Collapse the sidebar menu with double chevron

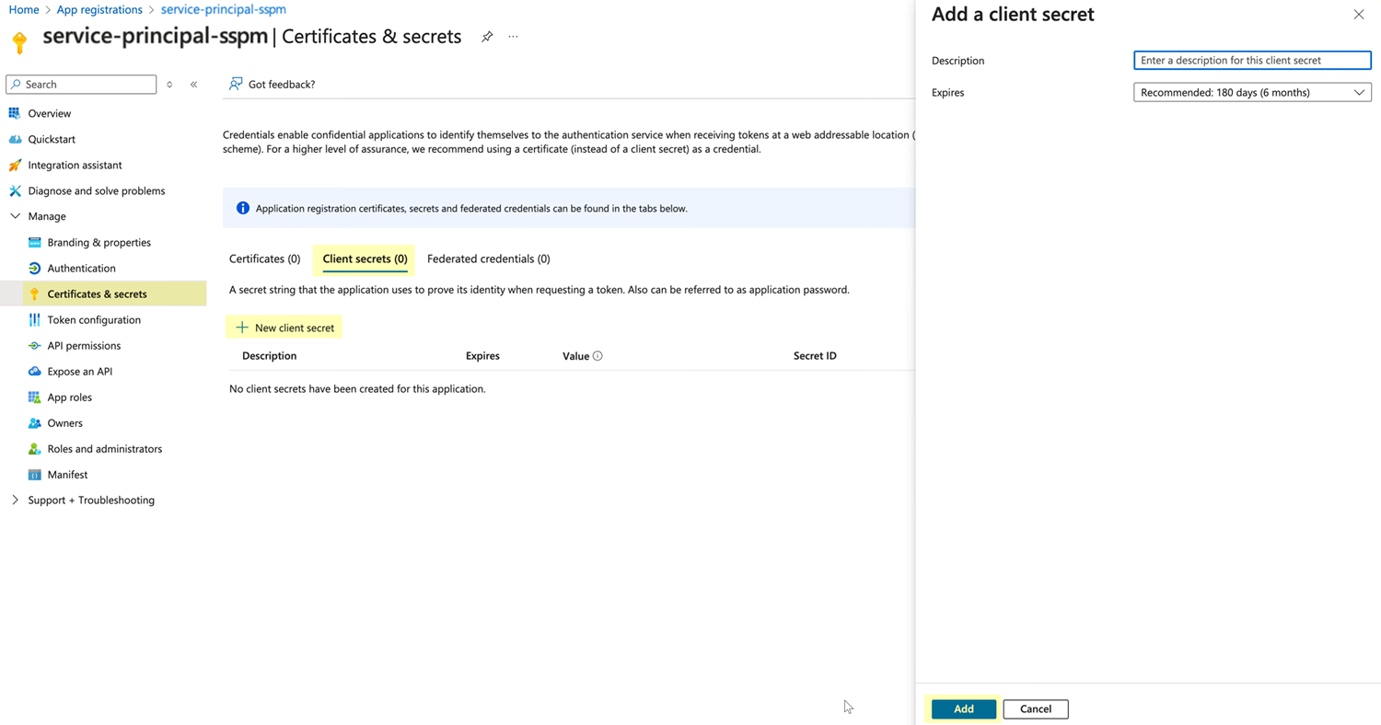click(193, 84)
